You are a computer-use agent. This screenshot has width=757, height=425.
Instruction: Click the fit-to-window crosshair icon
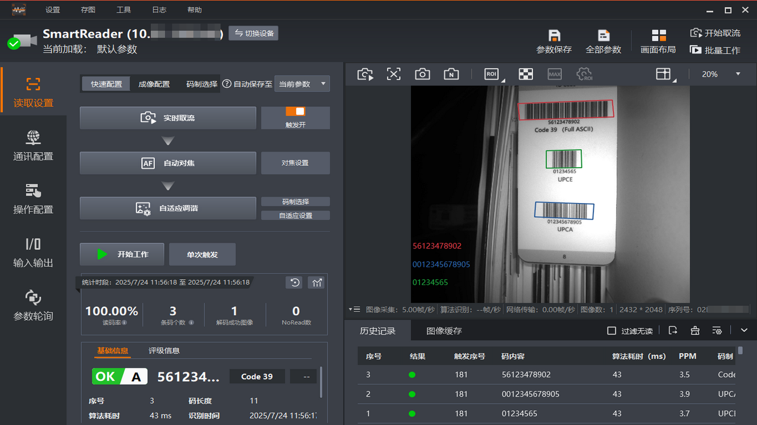pos(394,74)
